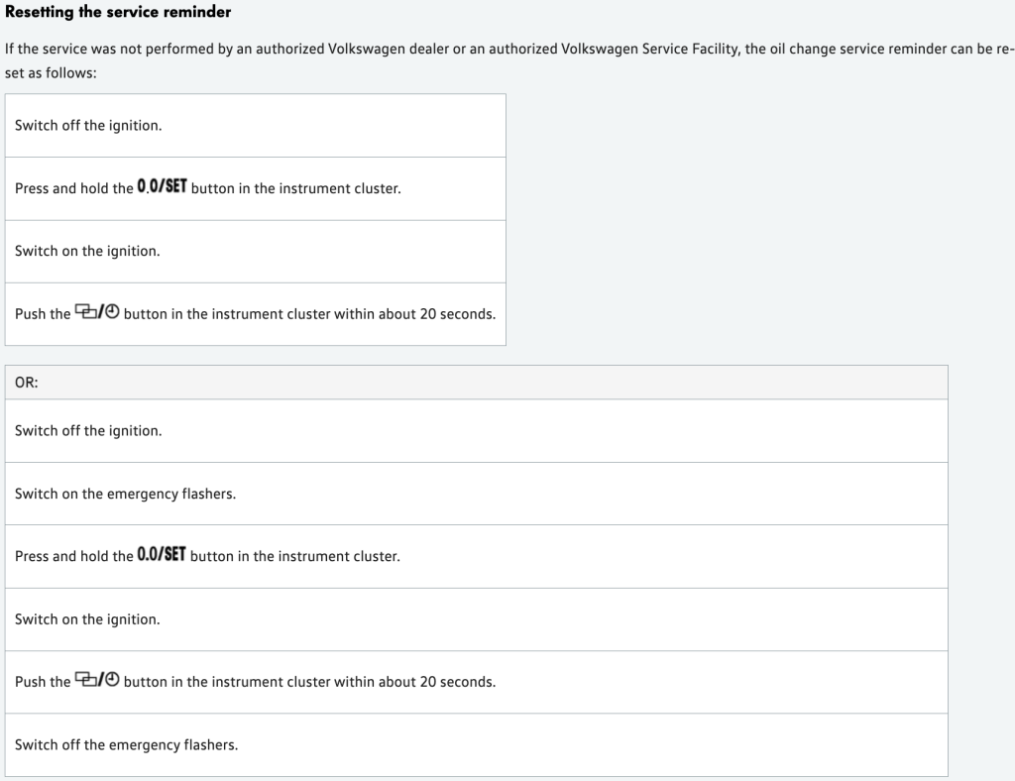This screenshot has height=781, width=1015.
Task: Click the 'Switch on the emergency flashers.' row
Action: click(125, 494)
